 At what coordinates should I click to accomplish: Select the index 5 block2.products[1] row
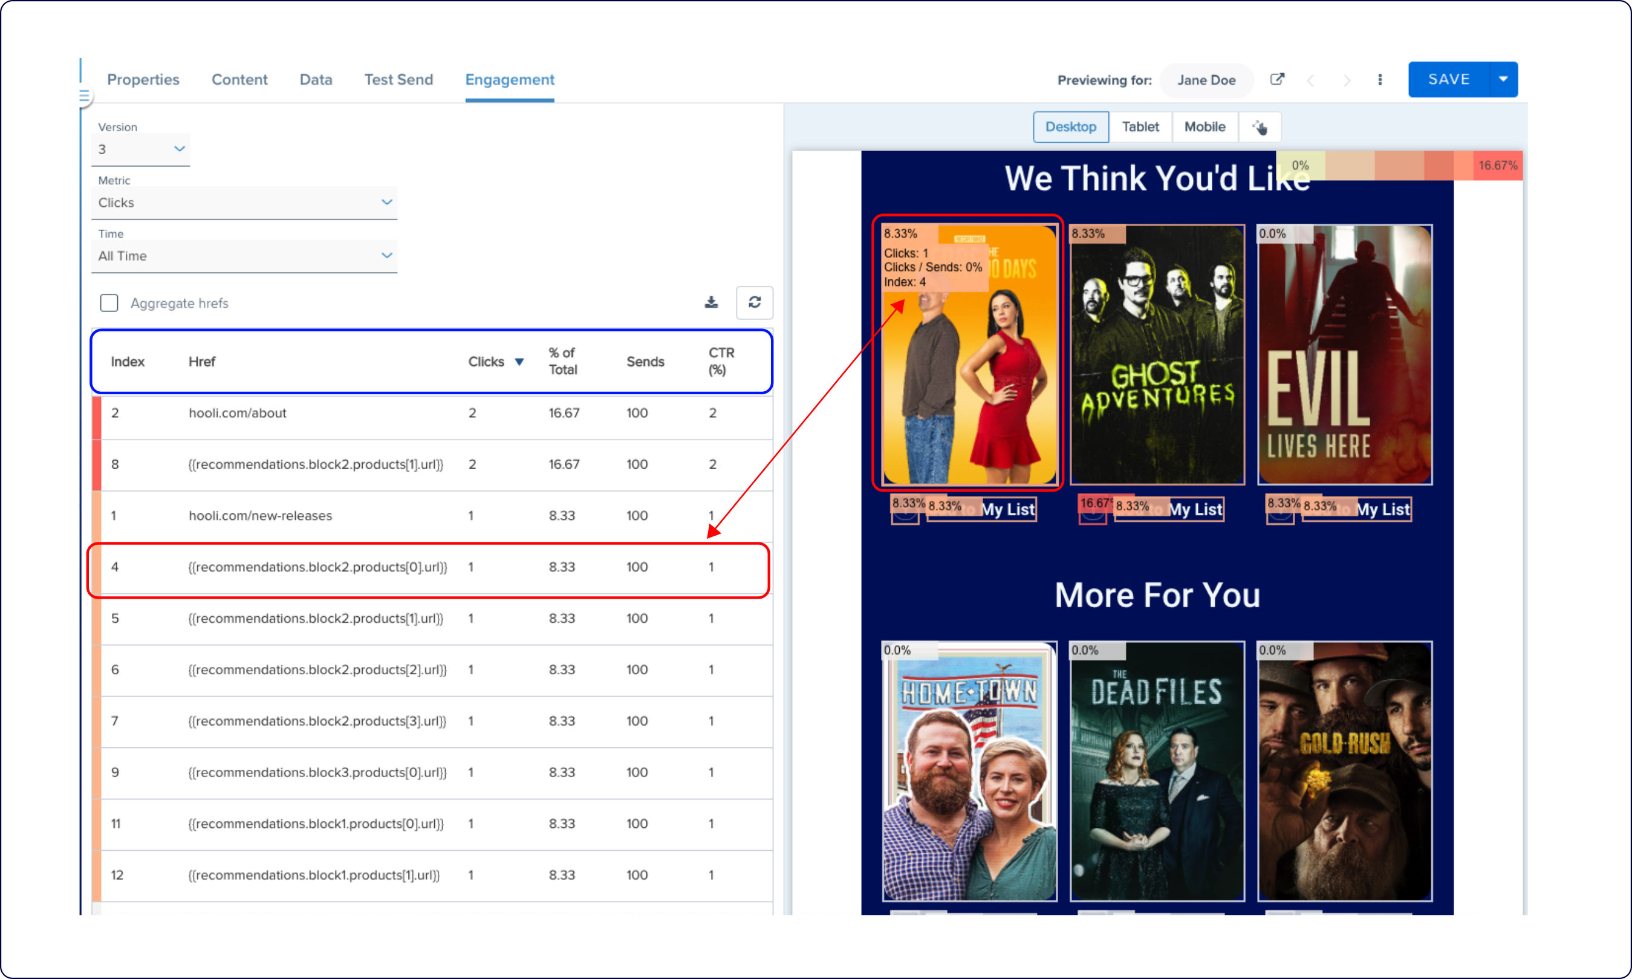432,619
